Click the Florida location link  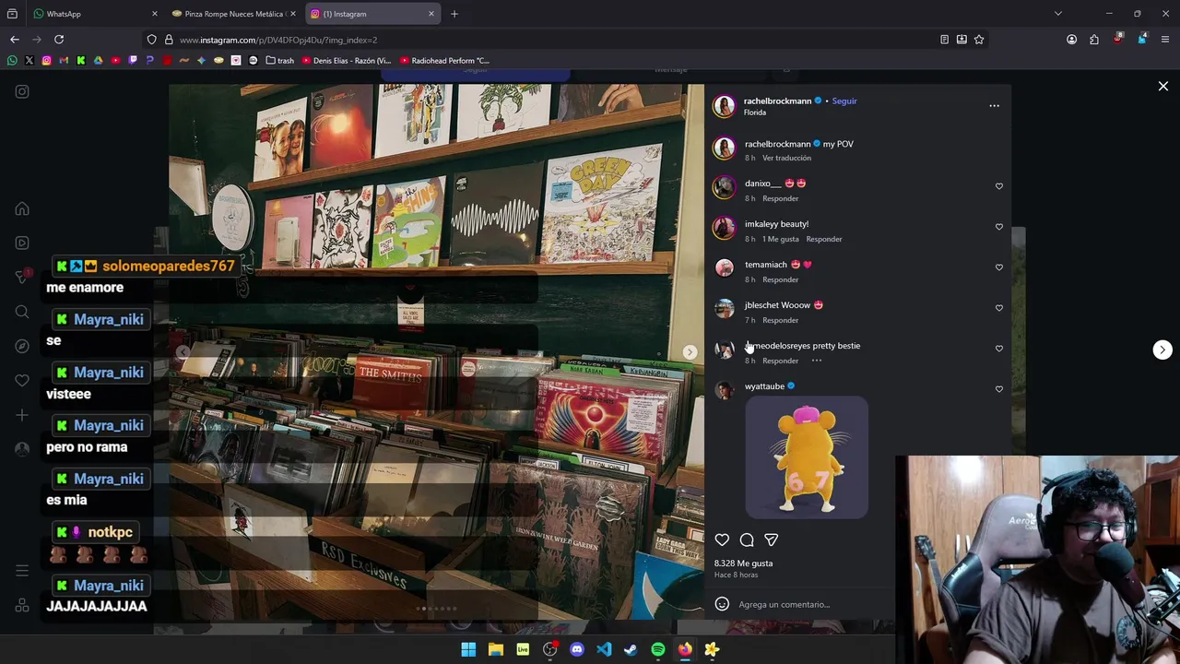(755, 113)
